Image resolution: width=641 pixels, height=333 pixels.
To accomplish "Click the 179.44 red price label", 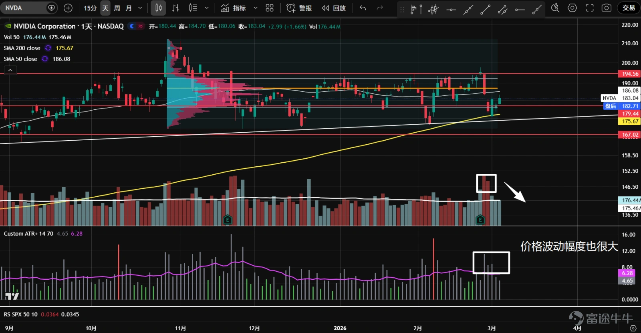I will [630, 114].
